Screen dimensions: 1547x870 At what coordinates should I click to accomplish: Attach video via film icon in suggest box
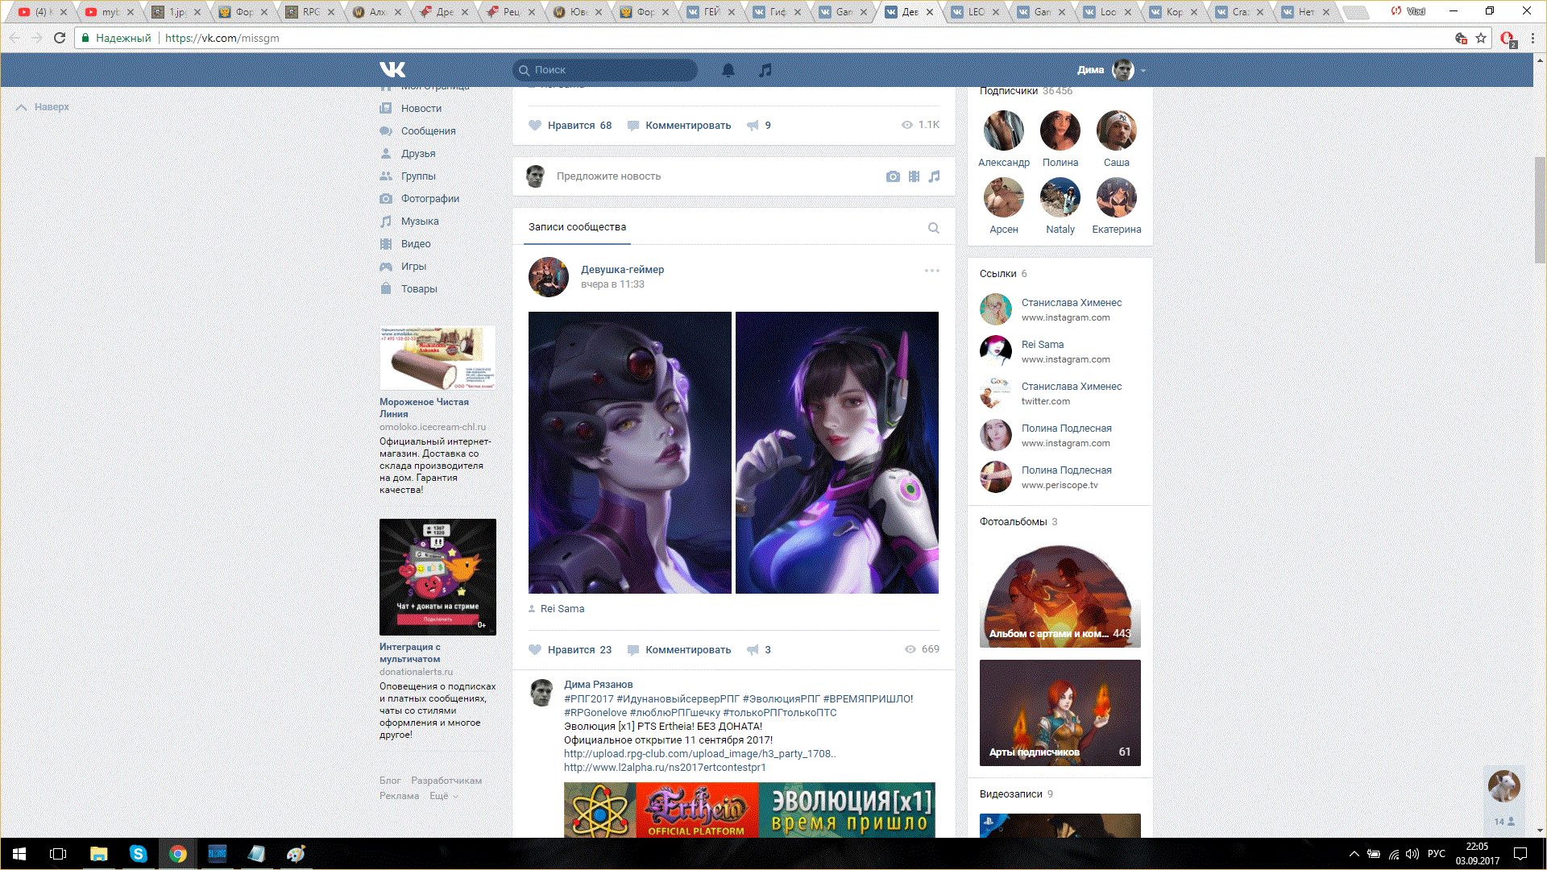pos(914,176)
